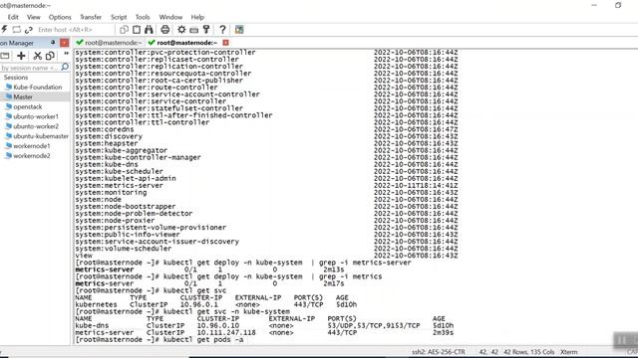Click the Connect in Tab toolbar icon
The height and width of the screenshot is (358, 638).
coord(16,29)
